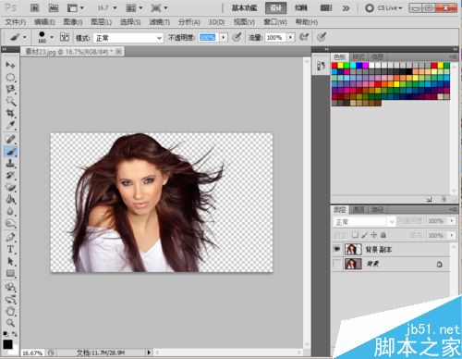Select the Polygonal Lasso tool
The image size is (462, 359).
coord(10,89)
